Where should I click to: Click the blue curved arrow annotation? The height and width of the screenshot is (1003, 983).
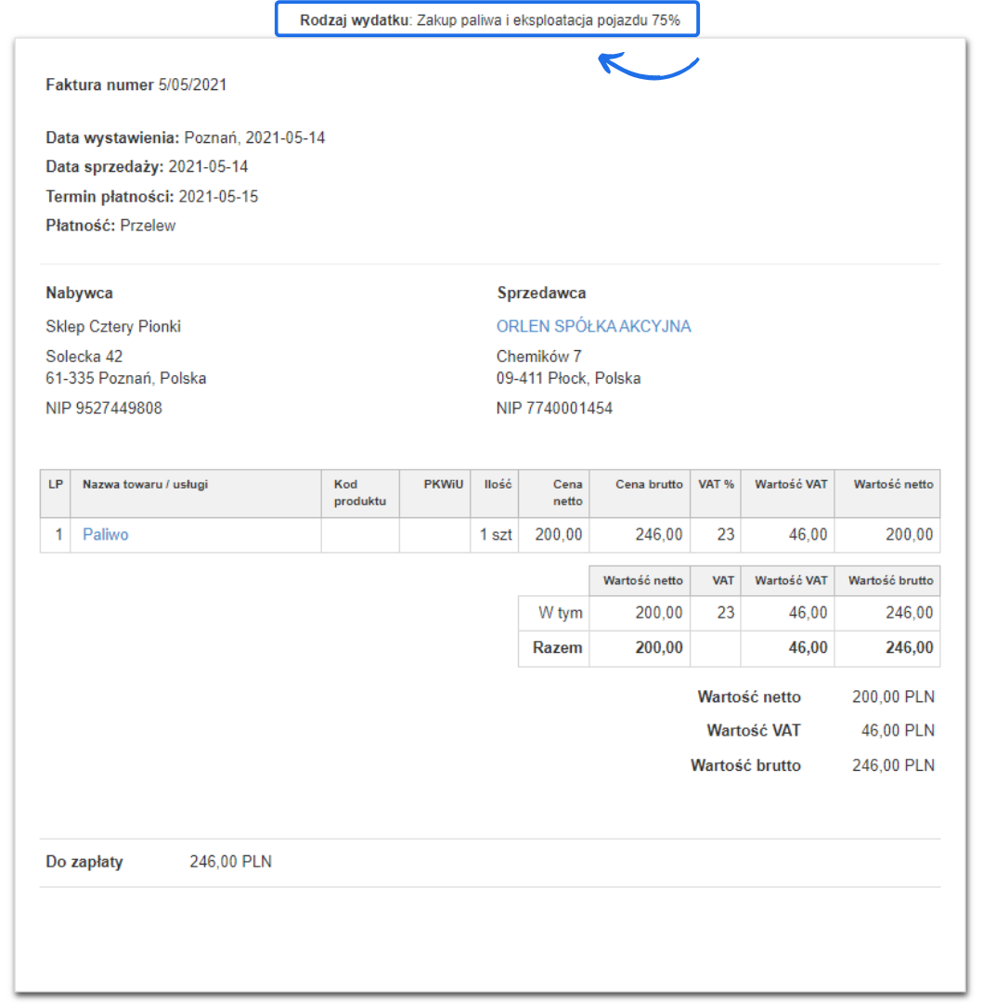point(648,66)
